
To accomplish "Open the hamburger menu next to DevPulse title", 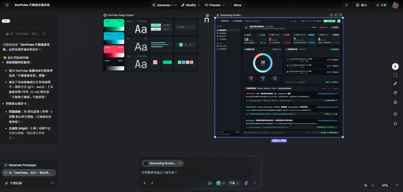I will [7, 5].
